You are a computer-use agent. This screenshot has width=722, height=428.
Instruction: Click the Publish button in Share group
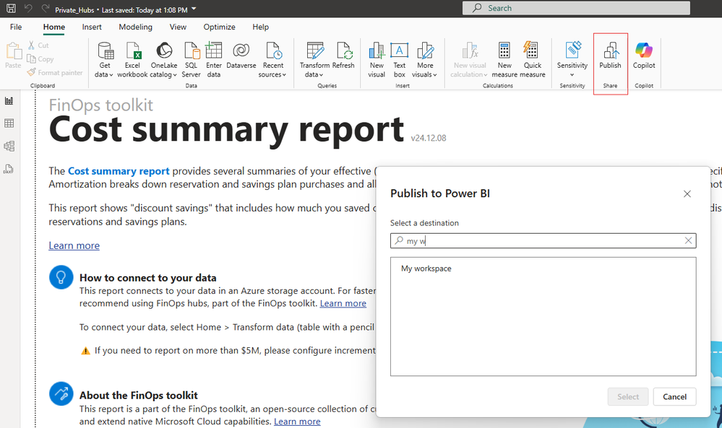[x=610, y=56]
